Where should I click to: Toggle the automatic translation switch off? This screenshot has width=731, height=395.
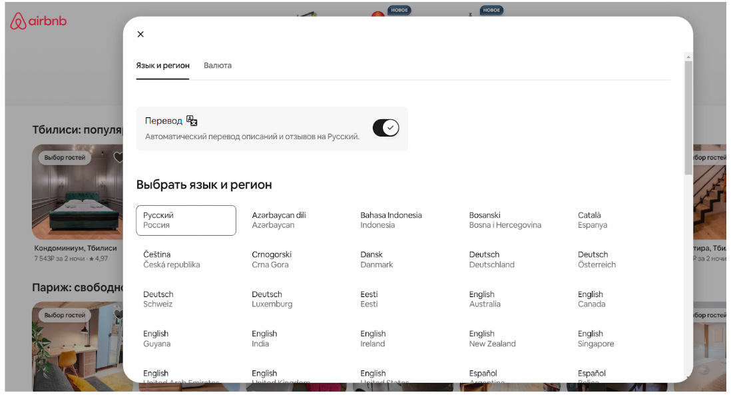coord(385,128)
